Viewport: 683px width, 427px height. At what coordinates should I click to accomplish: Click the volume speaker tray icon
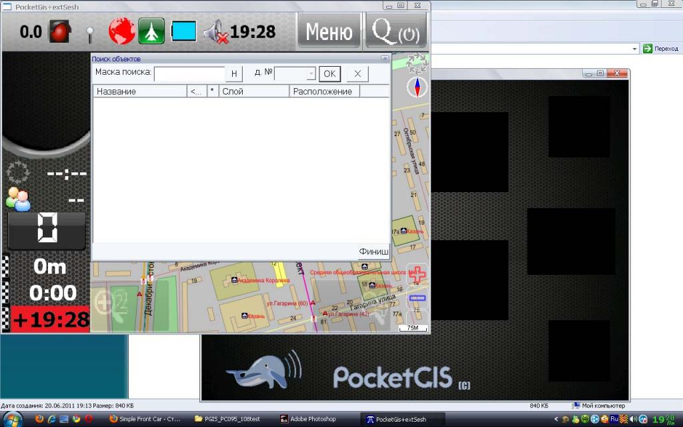tap(634, 419)
